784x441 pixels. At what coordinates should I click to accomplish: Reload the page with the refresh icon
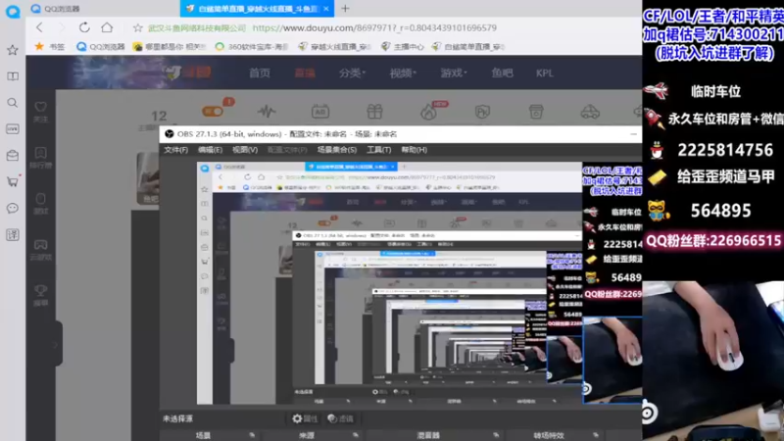84,27
